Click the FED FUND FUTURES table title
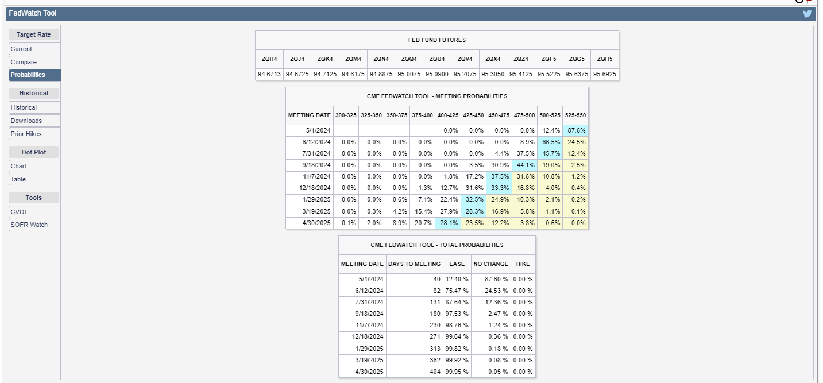823x383 pixels. coord(437,40)
